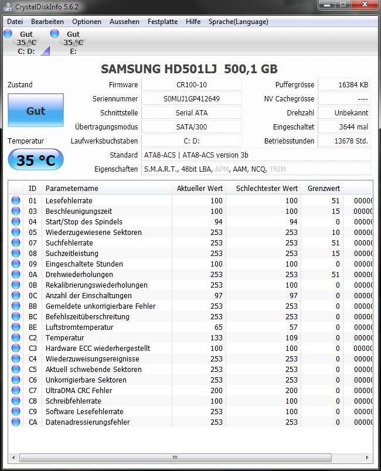Screen dimensions: 381x471
Task: Click the Betriebsstunden value 13678 Std.
Action: pos(344,141)
